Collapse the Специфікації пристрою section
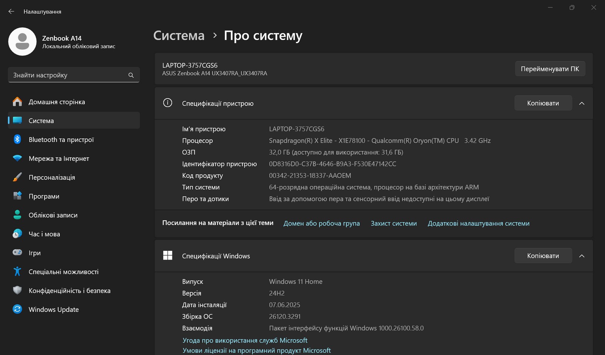605x355 pixels. pyautogui.click(x=582, y=103)
